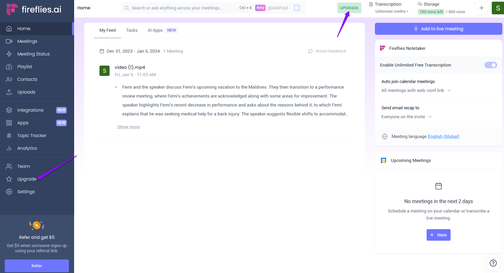Switch to the Tasks tab
The height and width of the screenshot is (273, 504).
[x=132, y=30]
